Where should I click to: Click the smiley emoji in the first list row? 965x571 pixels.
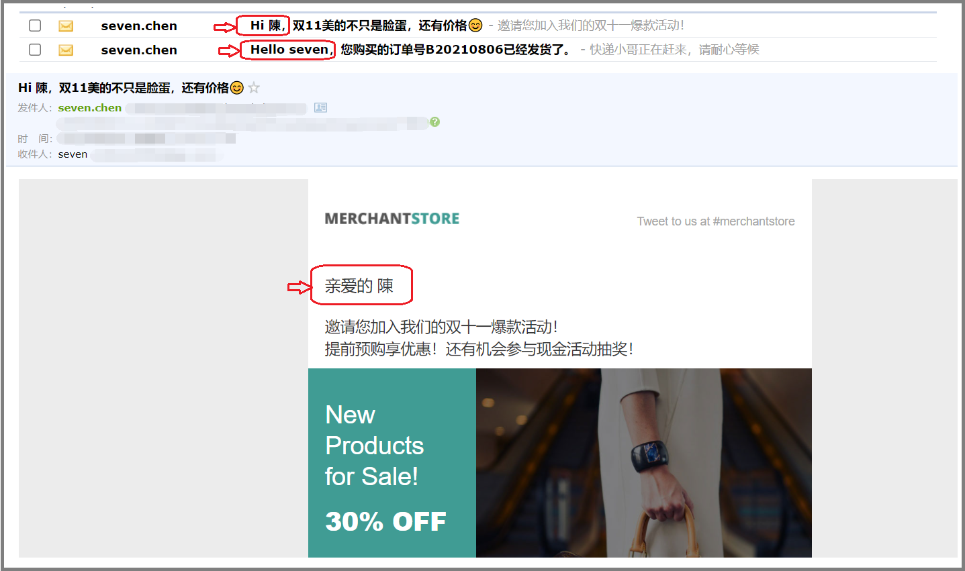[475, 25]
